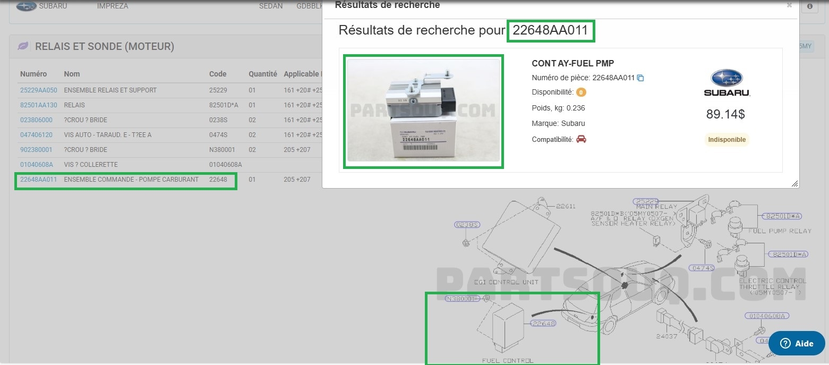Click the 'Résultats de recherche' dialog title
Viewport: 829px width, 365px height.
[388, 5]
